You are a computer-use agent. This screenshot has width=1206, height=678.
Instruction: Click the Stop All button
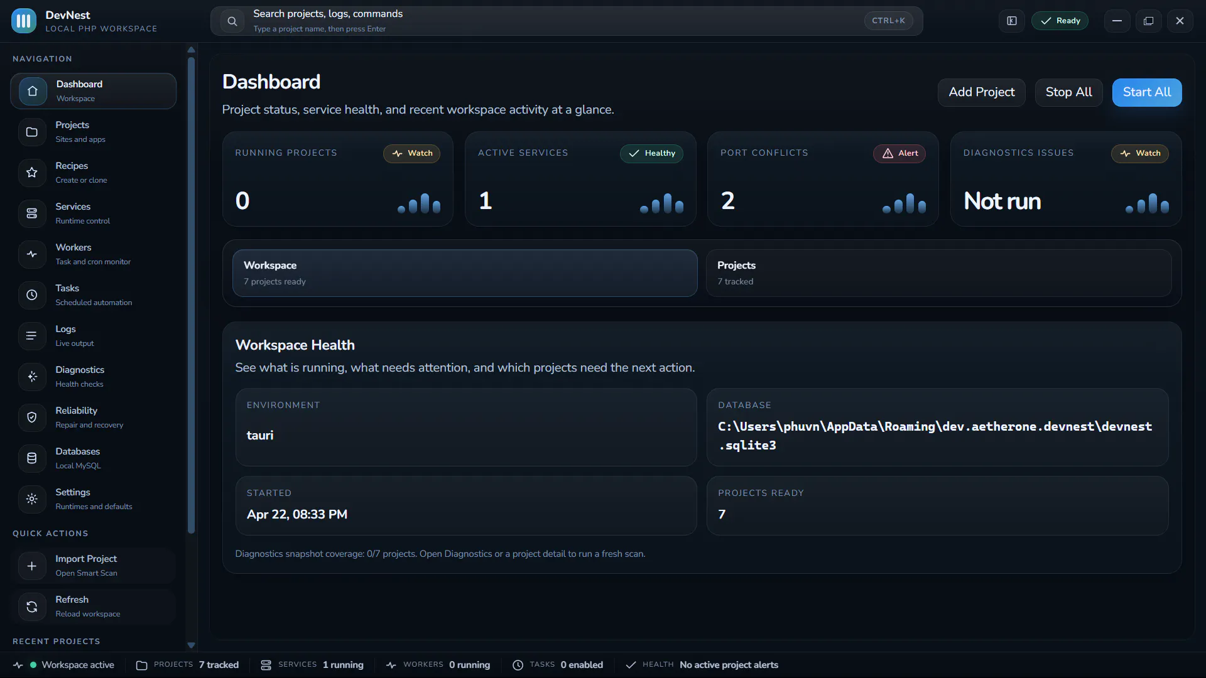(x=1068, y=92)
